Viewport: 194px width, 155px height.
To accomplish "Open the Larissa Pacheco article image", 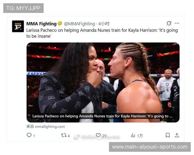I will point(103,82).
